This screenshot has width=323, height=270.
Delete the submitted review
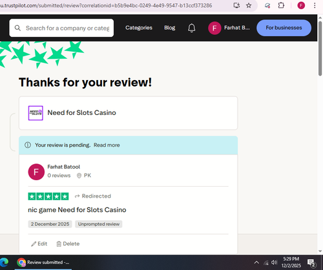[68, 244]
